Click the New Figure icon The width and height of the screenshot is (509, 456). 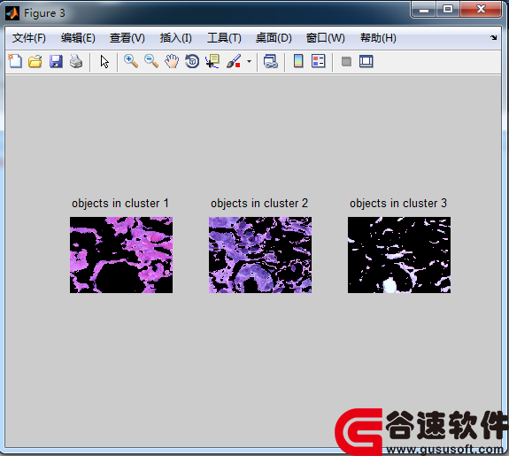pos(15,61)
